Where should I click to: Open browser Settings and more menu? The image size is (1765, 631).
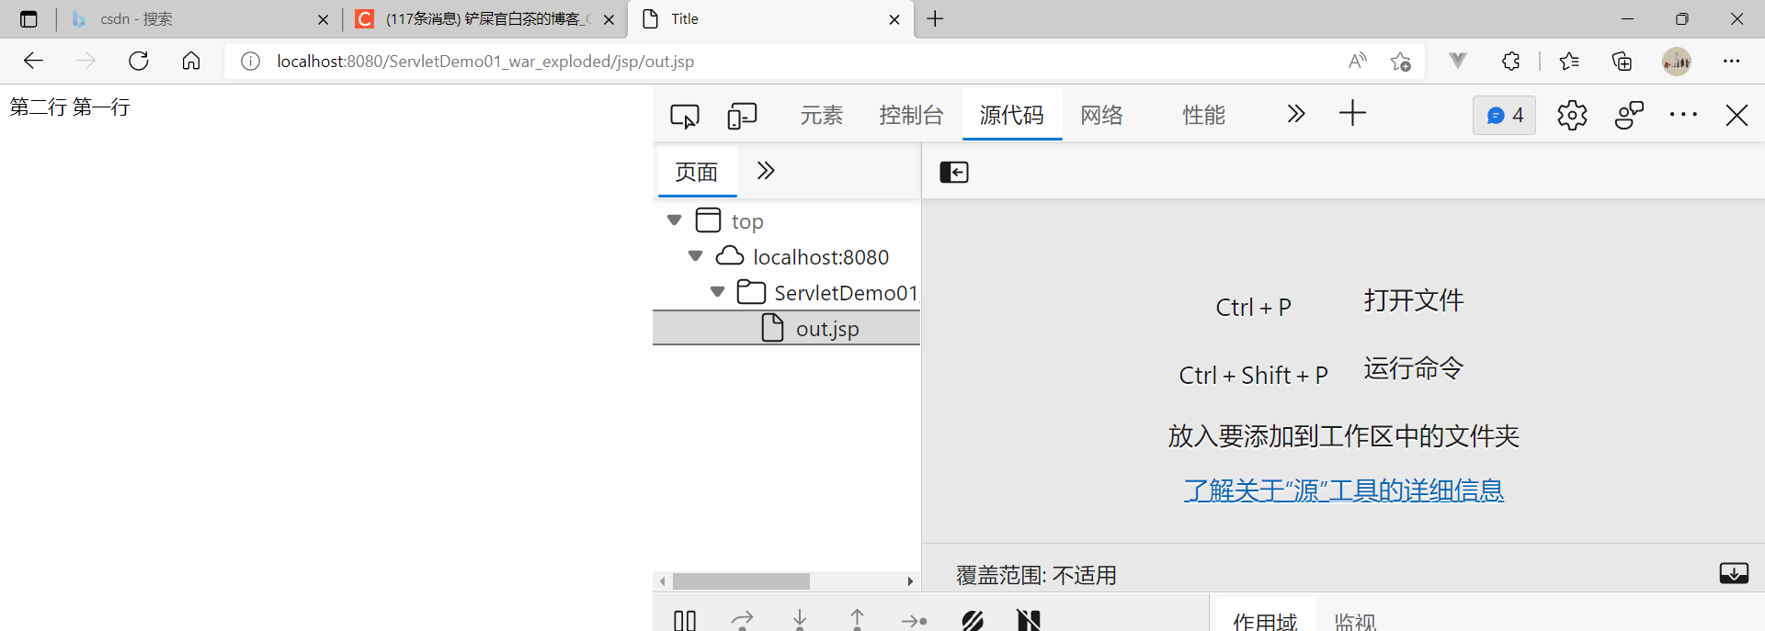(1732, 61)
